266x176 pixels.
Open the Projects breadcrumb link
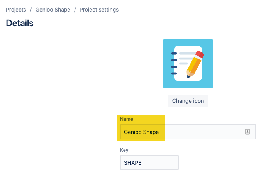coord(16,10)
